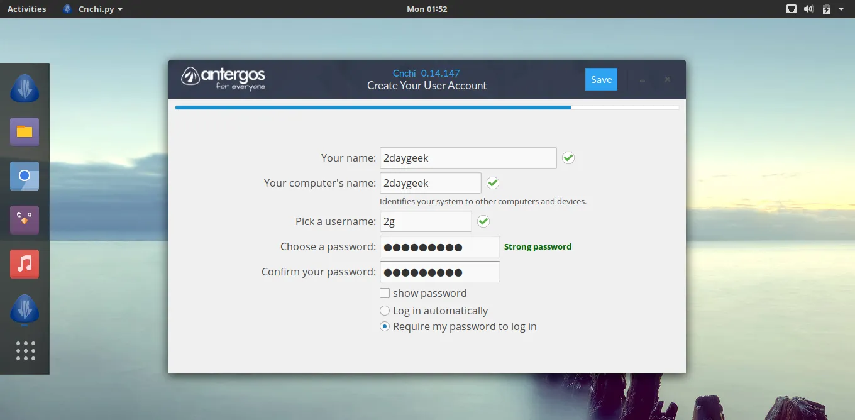Click the battery status icon
This screenshot has width=855, height=420.
tap(826, 9)
